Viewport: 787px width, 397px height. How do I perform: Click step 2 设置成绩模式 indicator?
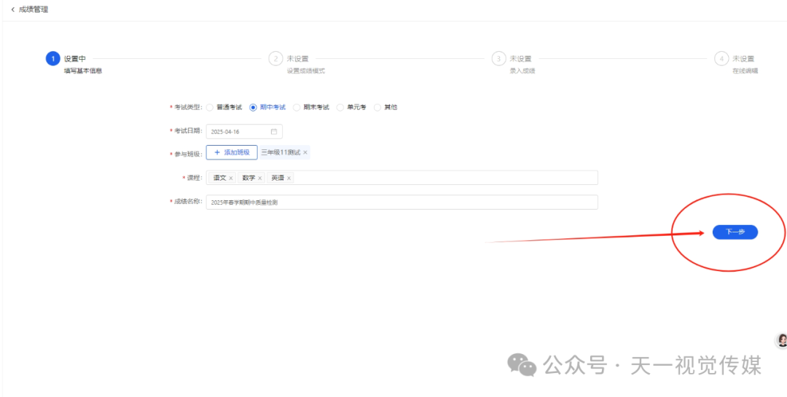pyautogui.click(x=275, y=59)
